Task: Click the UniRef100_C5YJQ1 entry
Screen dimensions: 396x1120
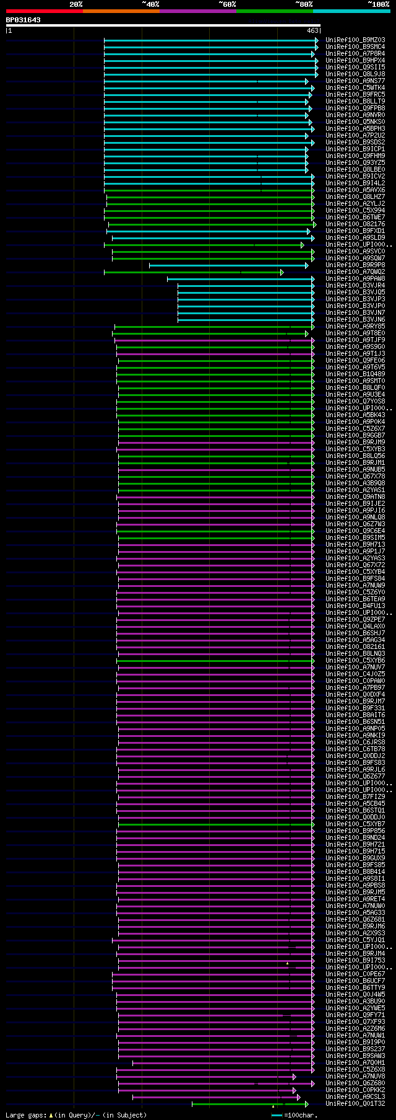Action: pyautogui.click(x=355, y=940)
